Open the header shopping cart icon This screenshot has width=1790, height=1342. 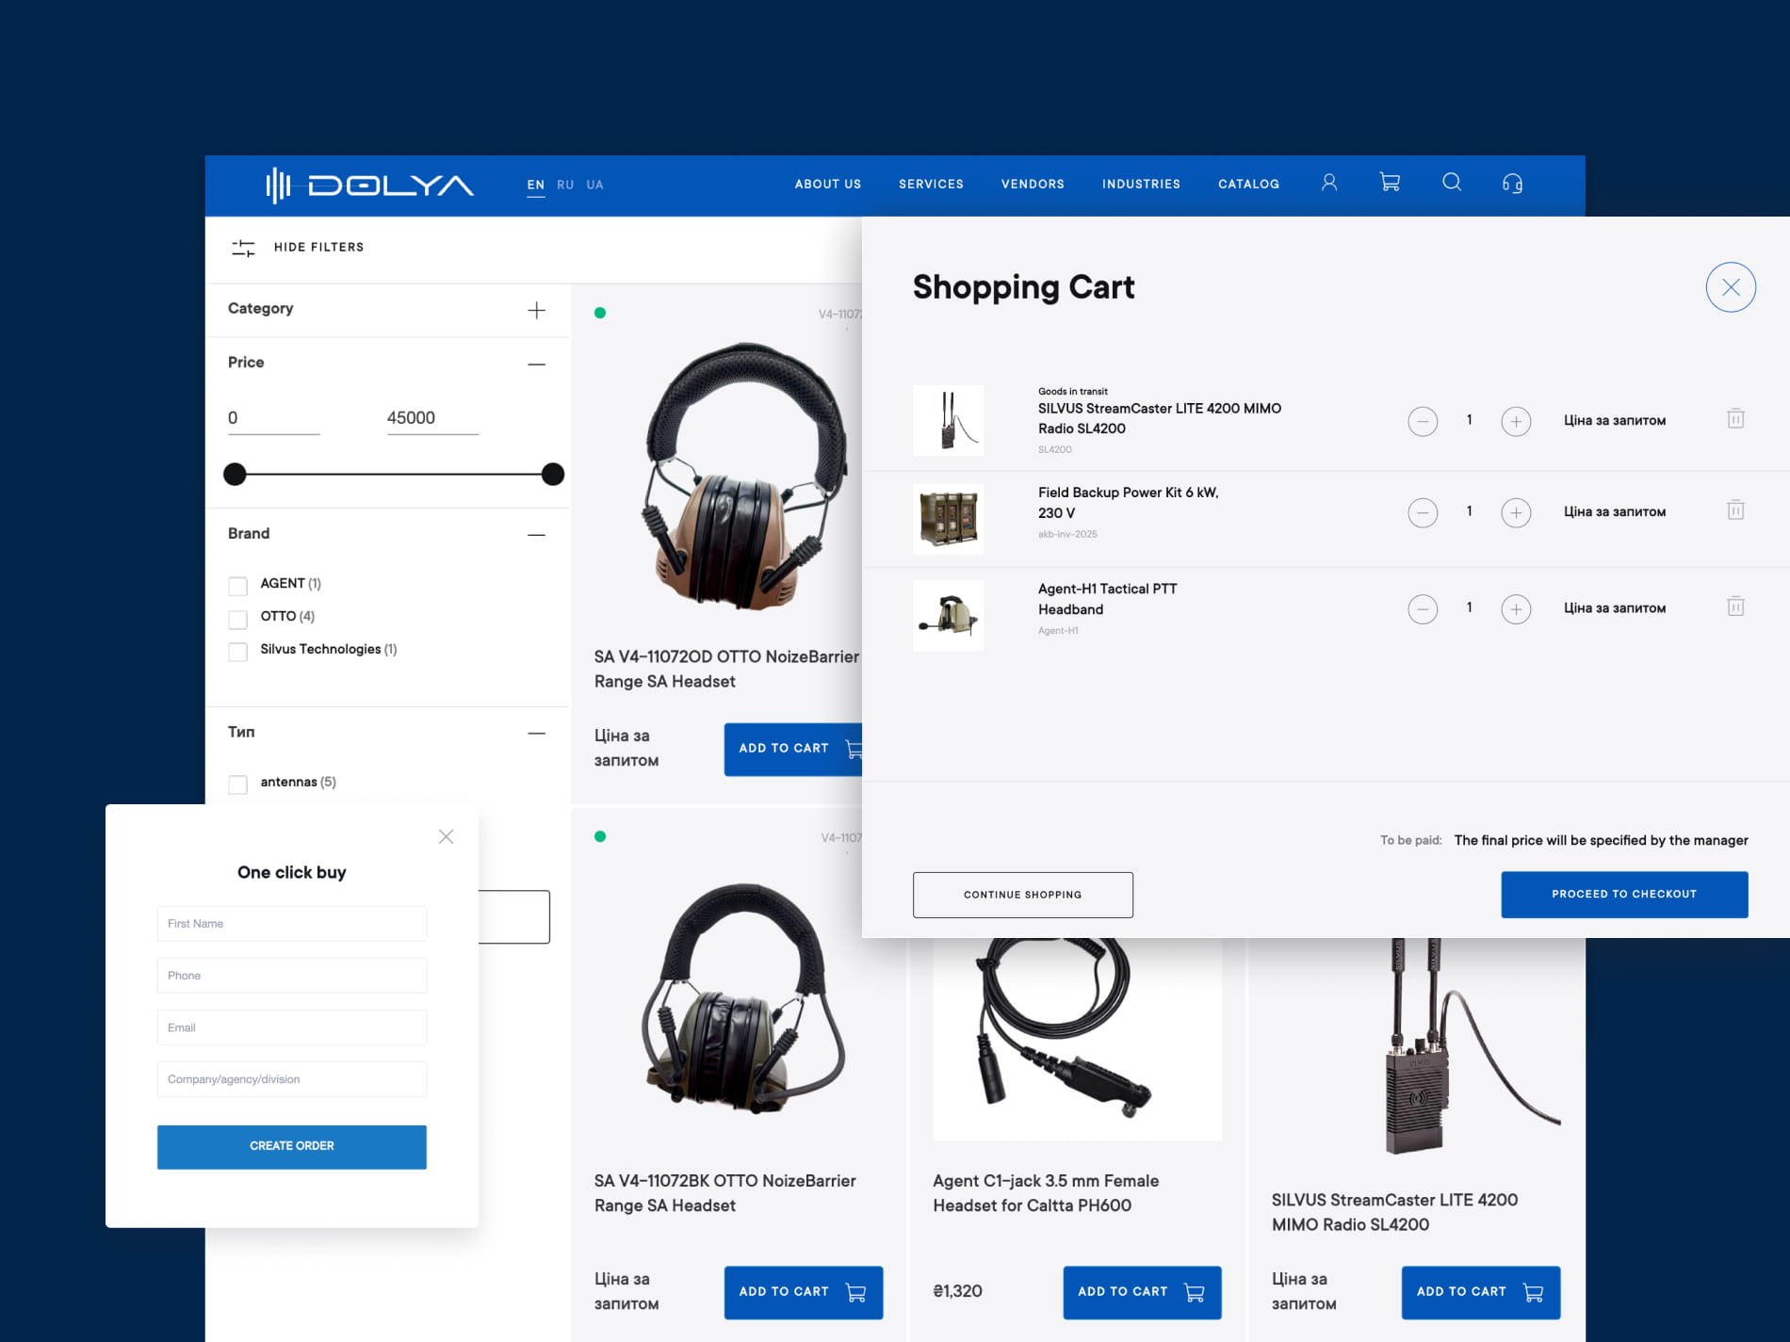(x=1390, y=183)
